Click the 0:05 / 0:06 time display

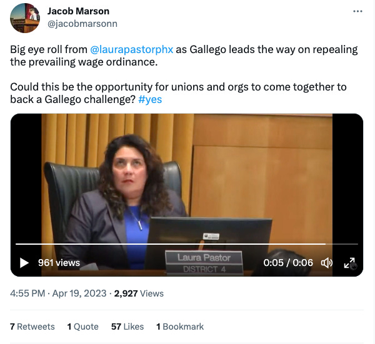(x=288, y=263)
